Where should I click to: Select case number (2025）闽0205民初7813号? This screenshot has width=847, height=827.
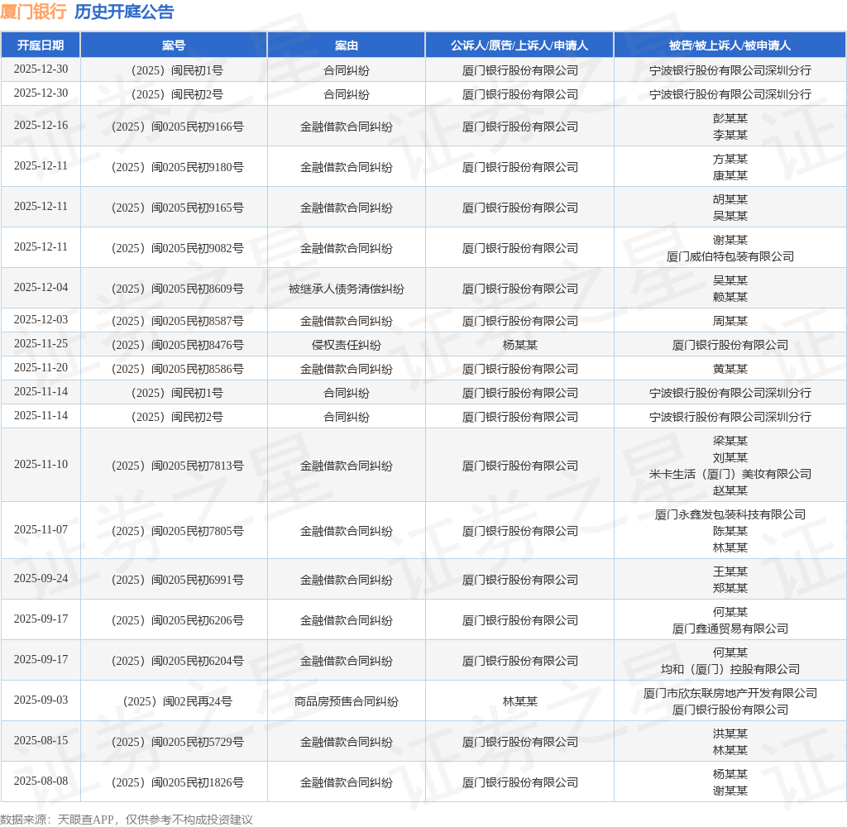178,466
